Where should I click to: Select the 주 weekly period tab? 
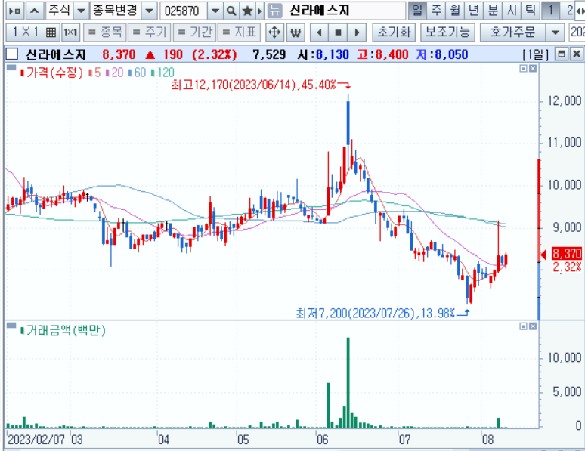coord(436,11)
